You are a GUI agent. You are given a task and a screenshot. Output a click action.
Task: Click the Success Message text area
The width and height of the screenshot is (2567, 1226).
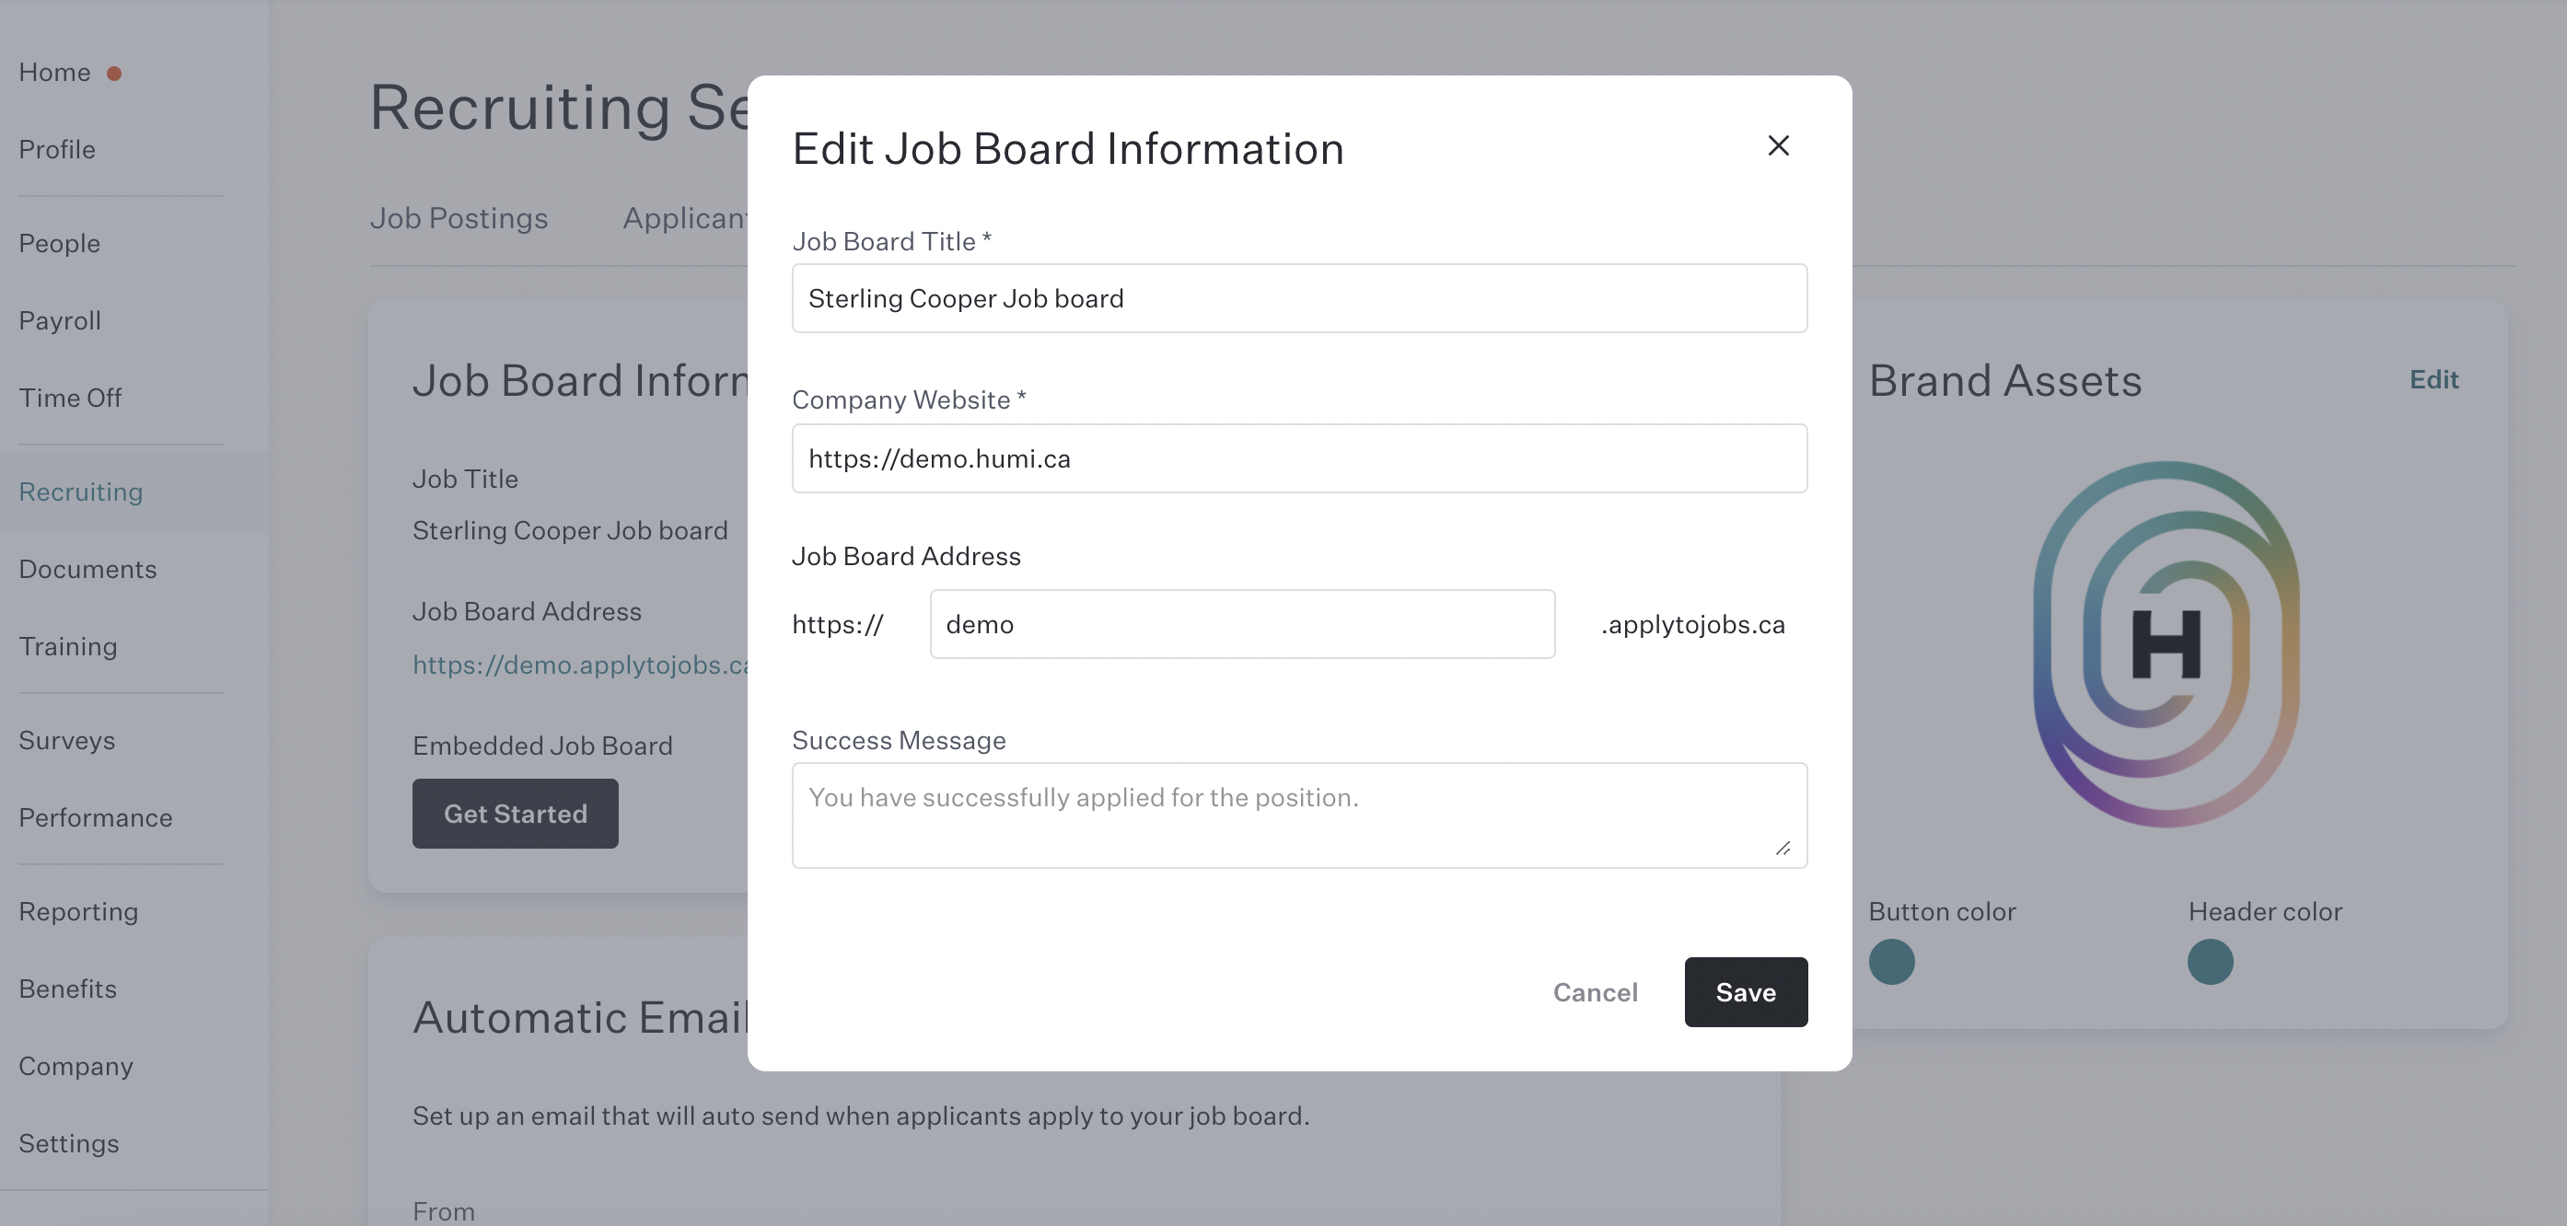(x=1299, y=815)
